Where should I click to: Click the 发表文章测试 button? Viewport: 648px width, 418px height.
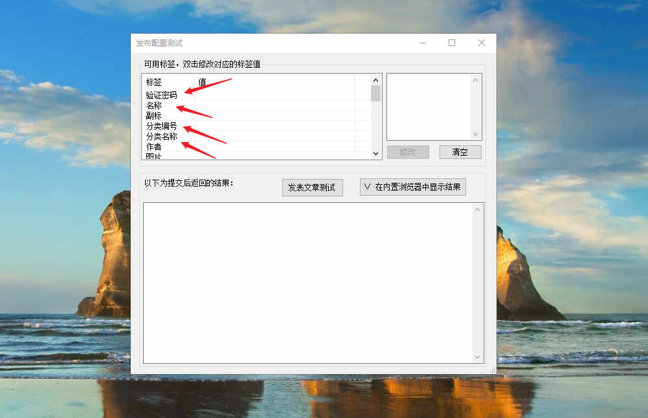click(312, 187)
